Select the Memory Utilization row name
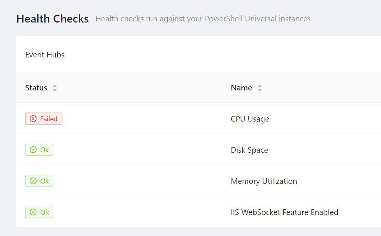 264,181
